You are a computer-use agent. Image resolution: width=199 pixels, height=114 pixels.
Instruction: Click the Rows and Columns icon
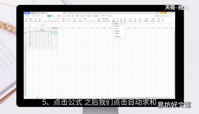click(135, 19)
